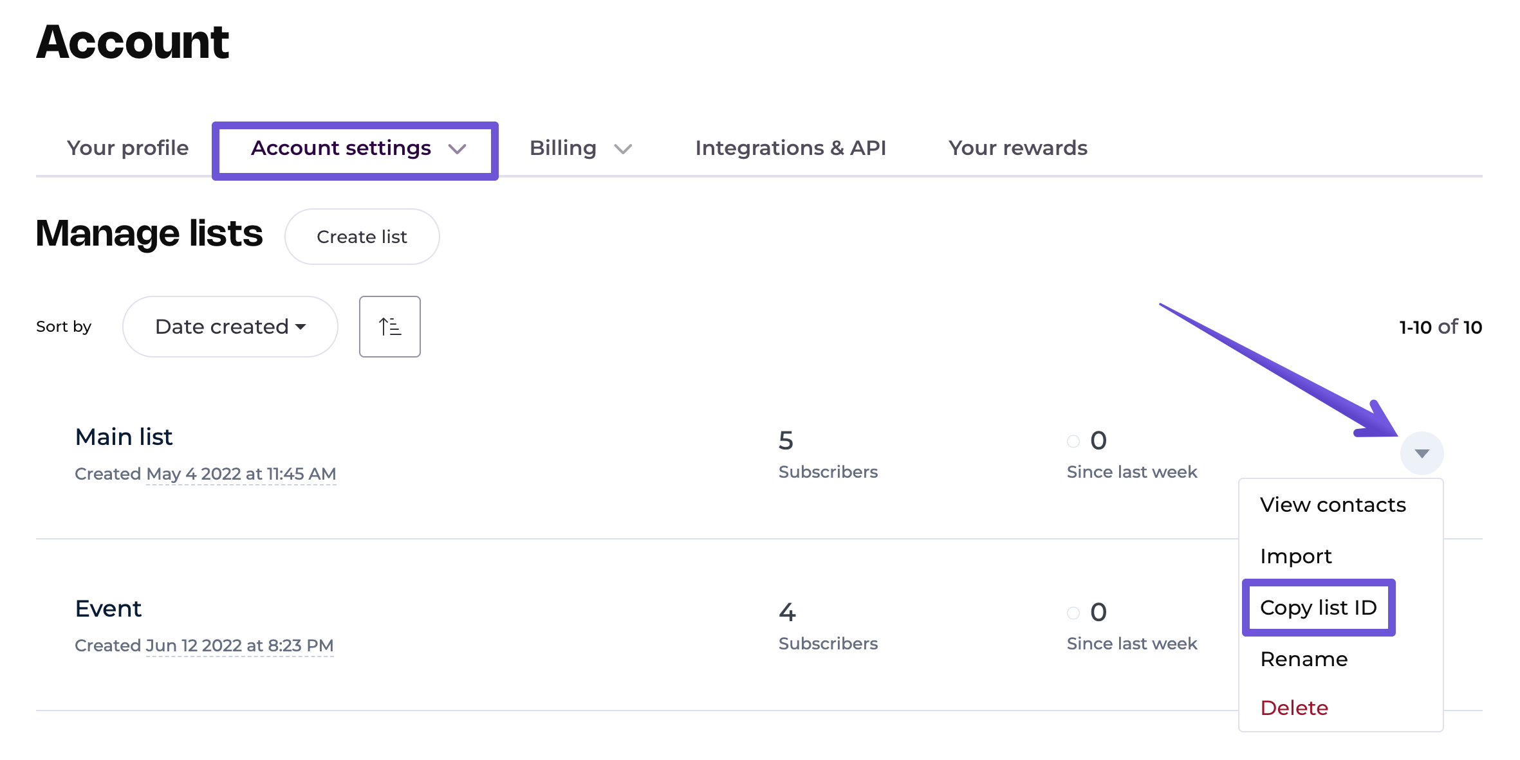Viewport: 1520px width, 760px height.
Task: Click Event list trend circle indicator
Action: coord(1073,613)
